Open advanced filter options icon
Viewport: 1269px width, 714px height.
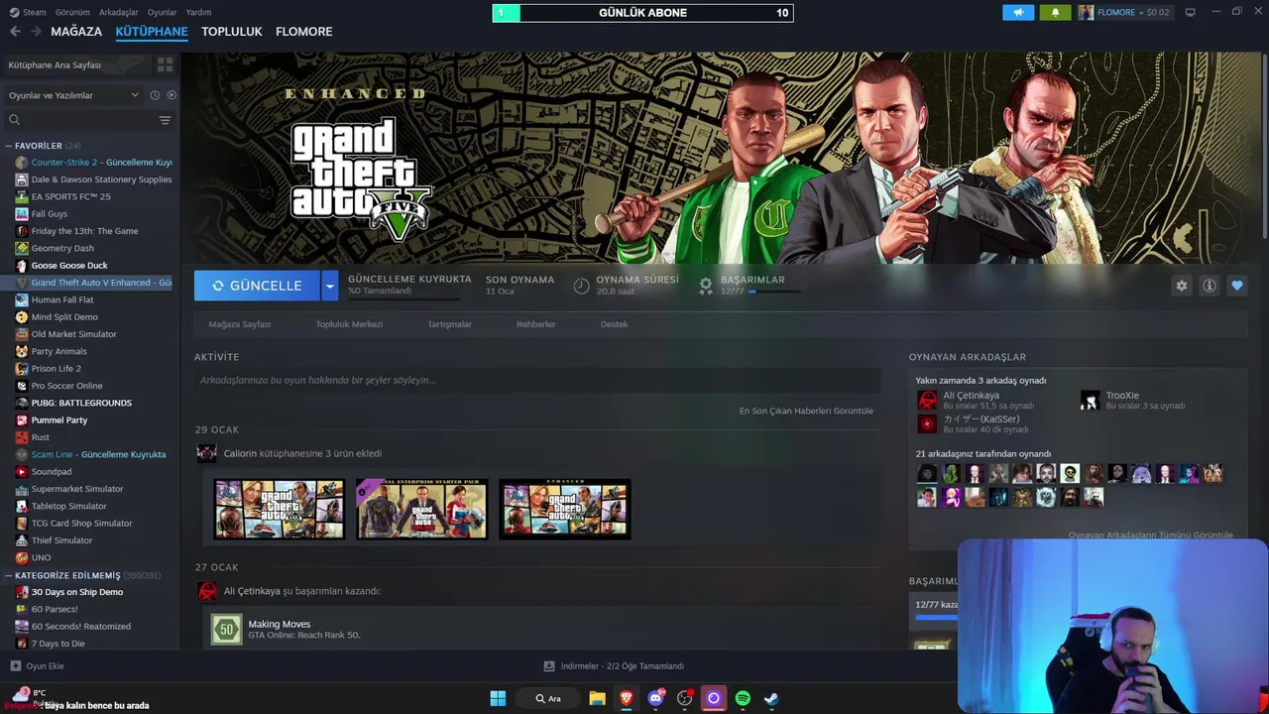pyautogui.click(x=165, y=120)
